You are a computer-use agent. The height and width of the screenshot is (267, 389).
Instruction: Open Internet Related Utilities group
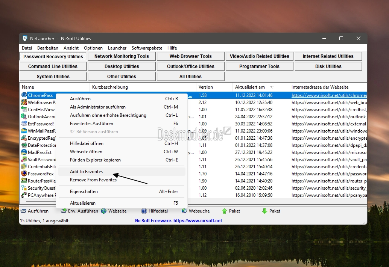[328, 56]
